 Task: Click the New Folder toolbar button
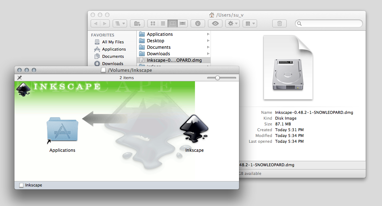point(137,23)
